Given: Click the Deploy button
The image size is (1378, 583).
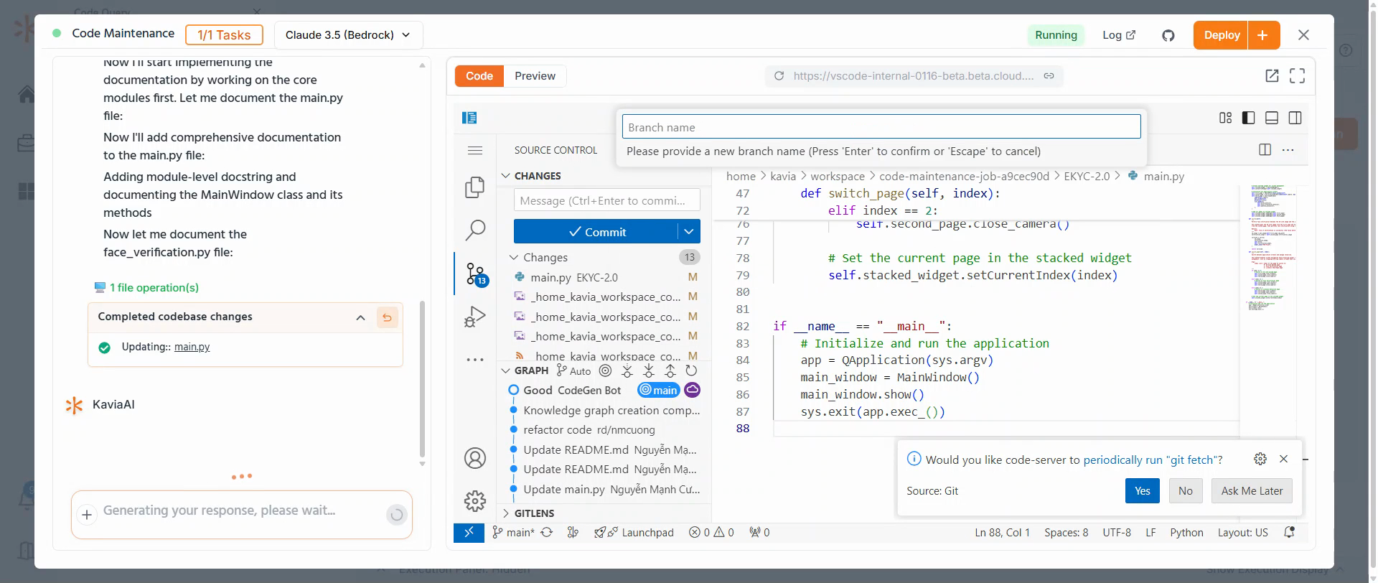Looking at the screenshot, I should (x=1222, y=35).
